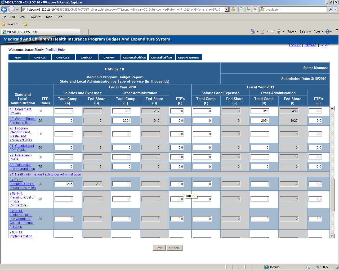The image size is (339, 271).
Task: Click the Live Search magnifier icon
Action: [x=331, y=10]
